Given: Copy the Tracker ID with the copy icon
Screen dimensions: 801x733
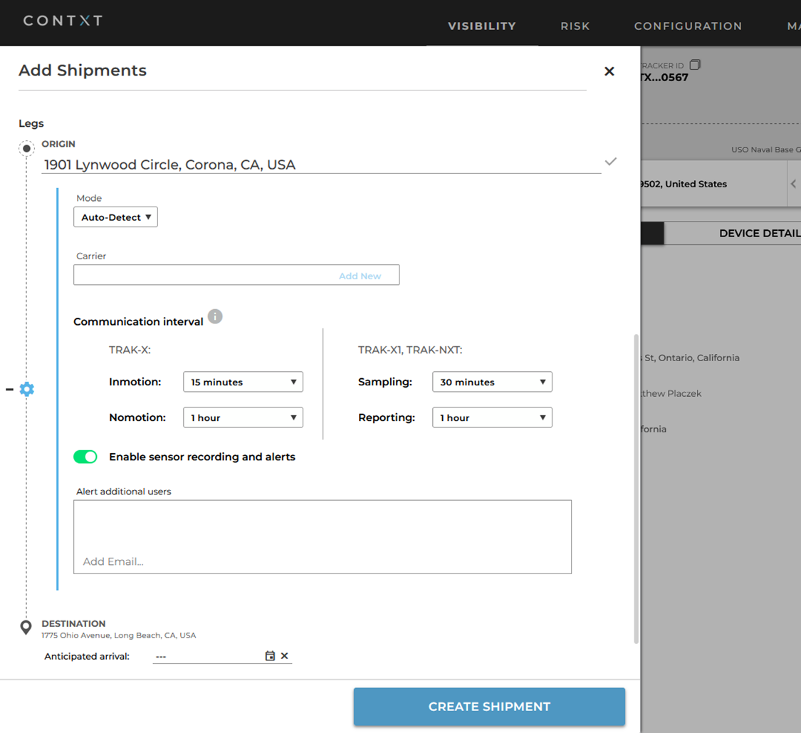Looking at the screenshot, I should [x=695, y=64].
